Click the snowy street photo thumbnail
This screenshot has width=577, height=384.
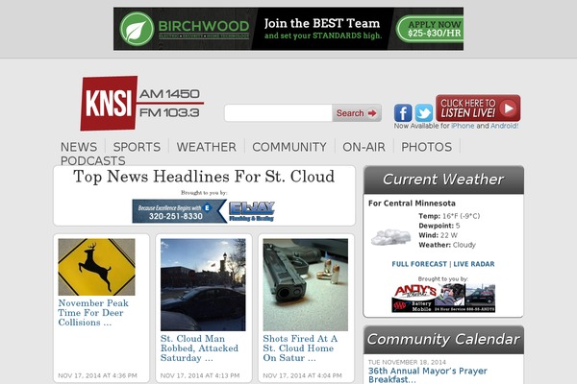point(203,285)
